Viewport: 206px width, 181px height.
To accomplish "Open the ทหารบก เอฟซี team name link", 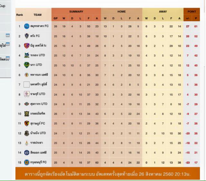I will (39, 75).
